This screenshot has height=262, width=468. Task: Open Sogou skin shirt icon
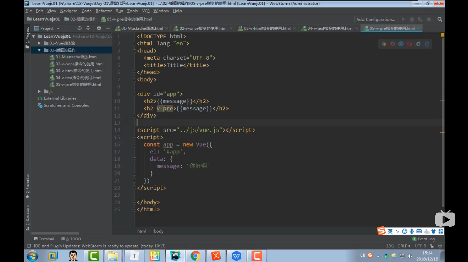pos(433,231)
